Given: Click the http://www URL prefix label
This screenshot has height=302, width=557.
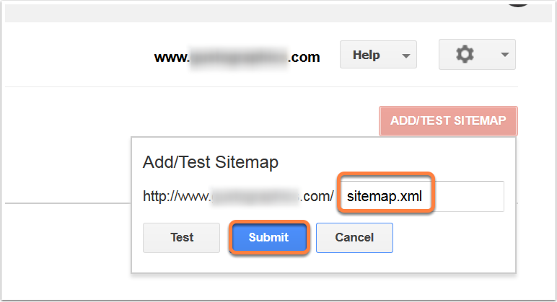Looking at the screenshot, I should tap(177, 196).
